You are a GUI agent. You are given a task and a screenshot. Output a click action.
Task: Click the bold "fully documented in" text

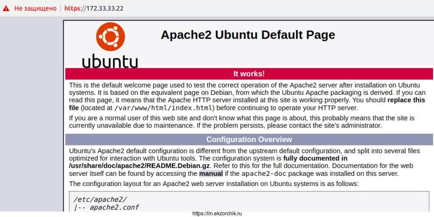tap(315, 159)
